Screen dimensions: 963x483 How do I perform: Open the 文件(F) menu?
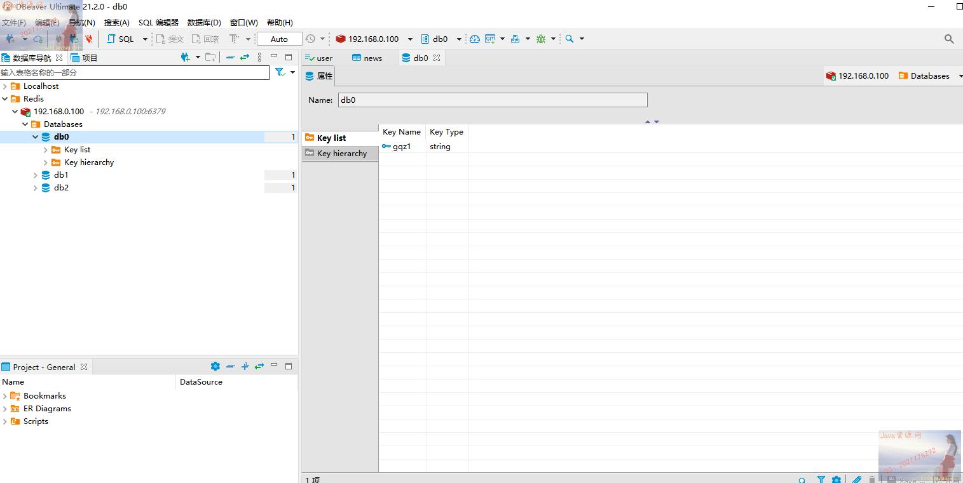point(13,22)
